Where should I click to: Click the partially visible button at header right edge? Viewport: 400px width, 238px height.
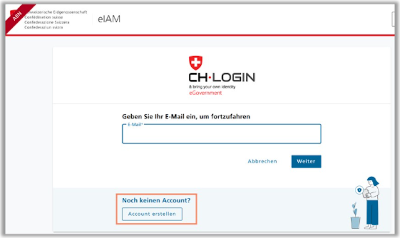(393, 19)
